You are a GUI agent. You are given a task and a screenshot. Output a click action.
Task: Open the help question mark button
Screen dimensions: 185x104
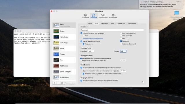[143, 82]
